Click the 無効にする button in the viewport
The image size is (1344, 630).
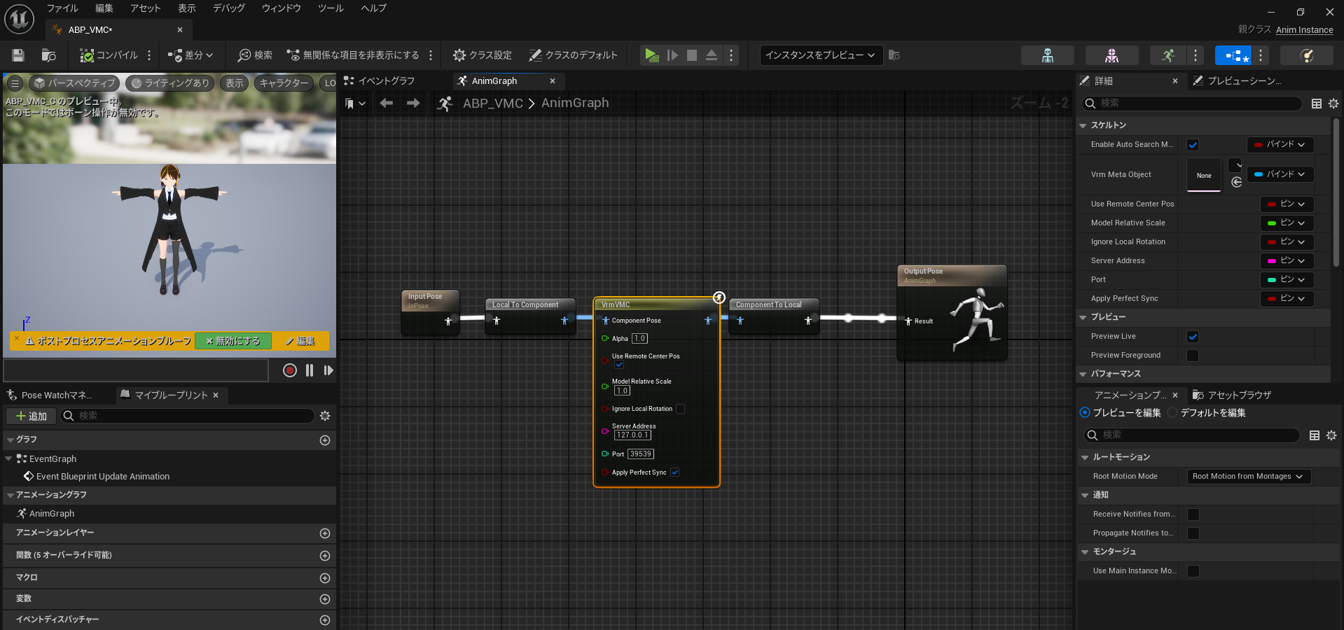coord(233,341)
